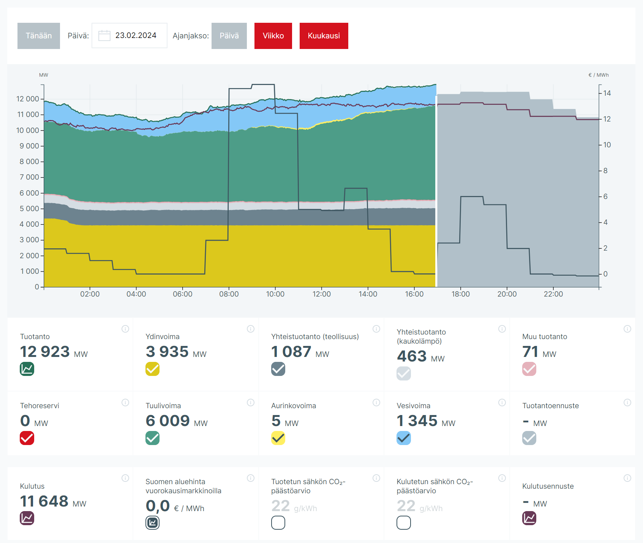This screenshot has width=643, height=543.
Task: Click the info icon on the Tuotanto card
Action: [x=125, y=329]
